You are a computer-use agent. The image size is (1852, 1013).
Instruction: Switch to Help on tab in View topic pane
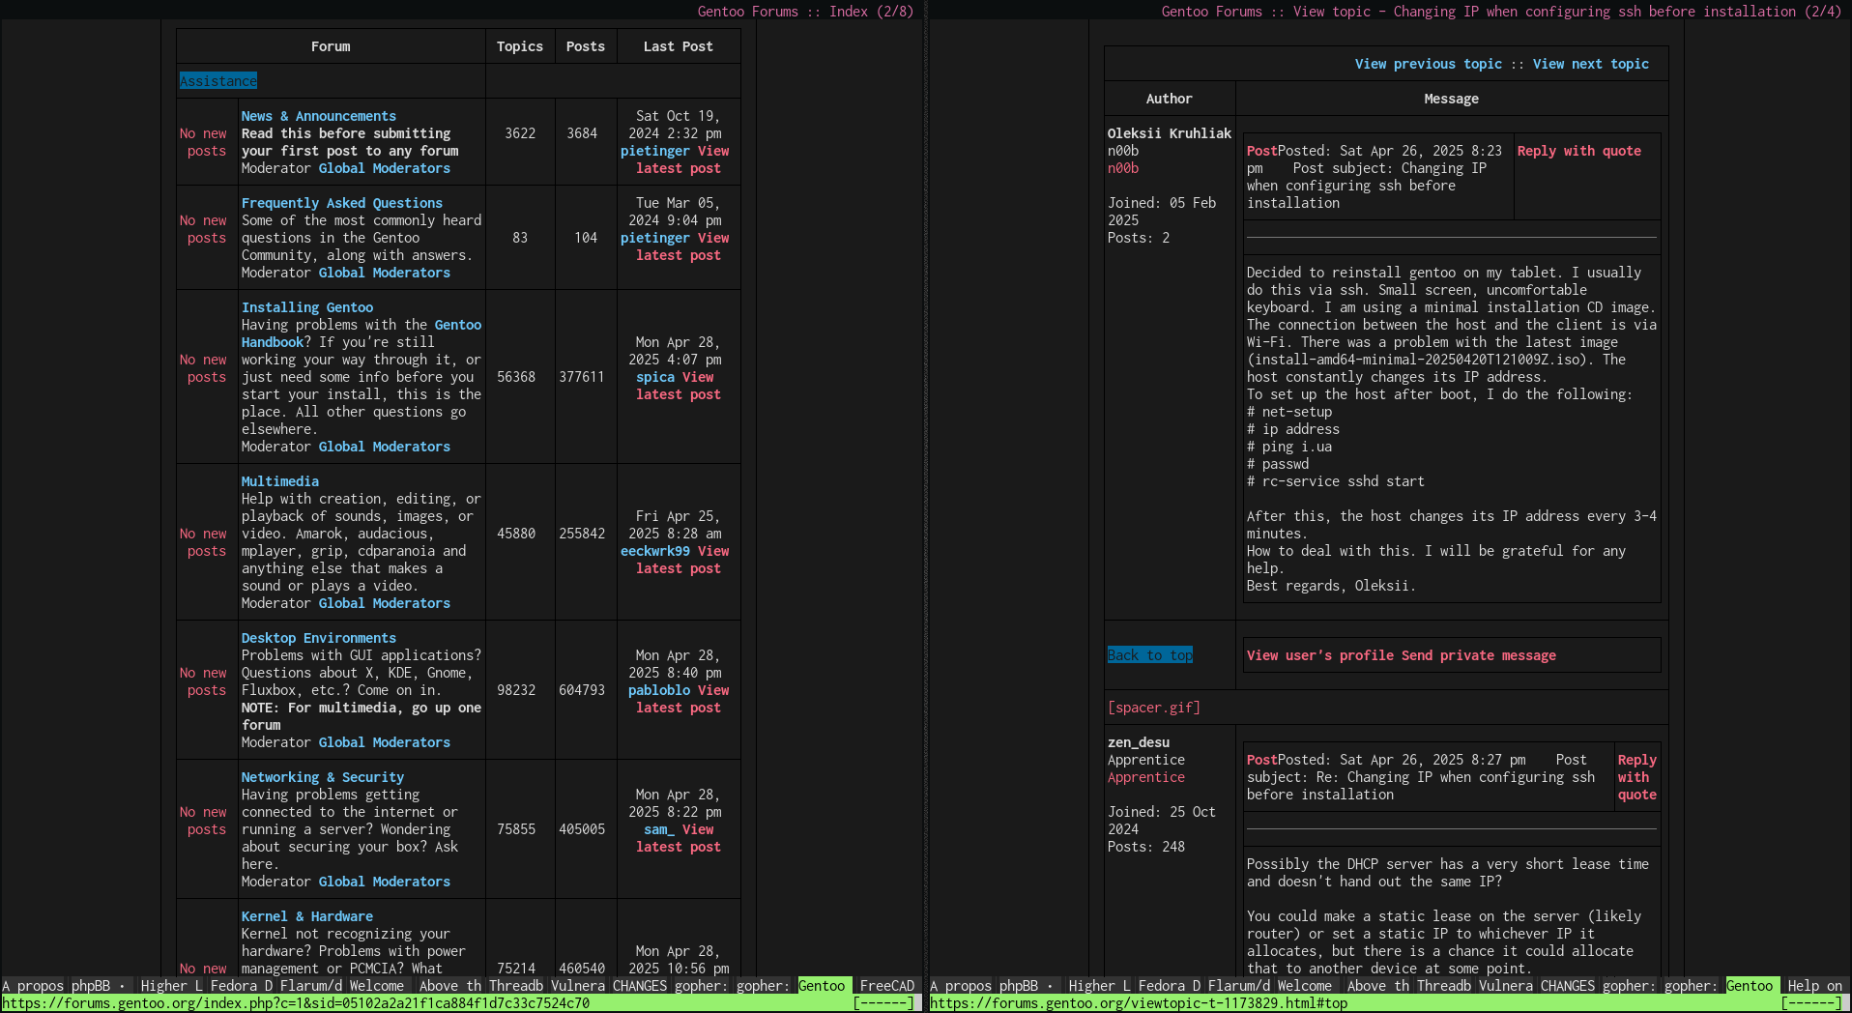(x=1814, y=986)
